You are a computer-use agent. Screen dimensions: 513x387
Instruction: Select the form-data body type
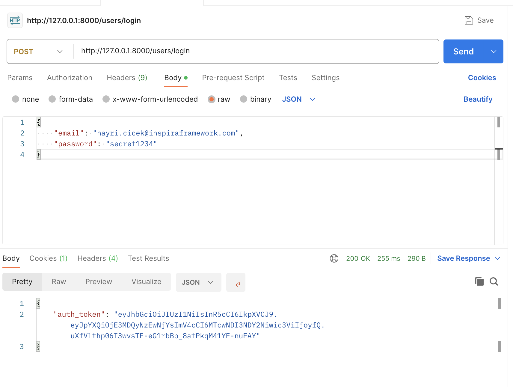[x=52, y=99]
